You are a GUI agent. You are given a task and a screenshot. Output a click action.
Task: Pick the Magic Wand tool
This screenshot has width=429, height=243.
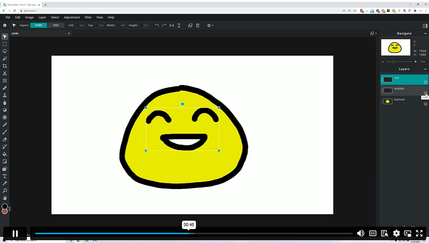[5, 59]
